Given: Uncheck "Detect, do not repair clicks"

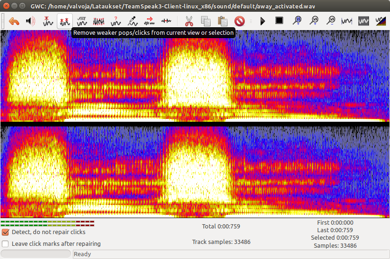Looking at the screenshot, I should [x=5, y=232].
